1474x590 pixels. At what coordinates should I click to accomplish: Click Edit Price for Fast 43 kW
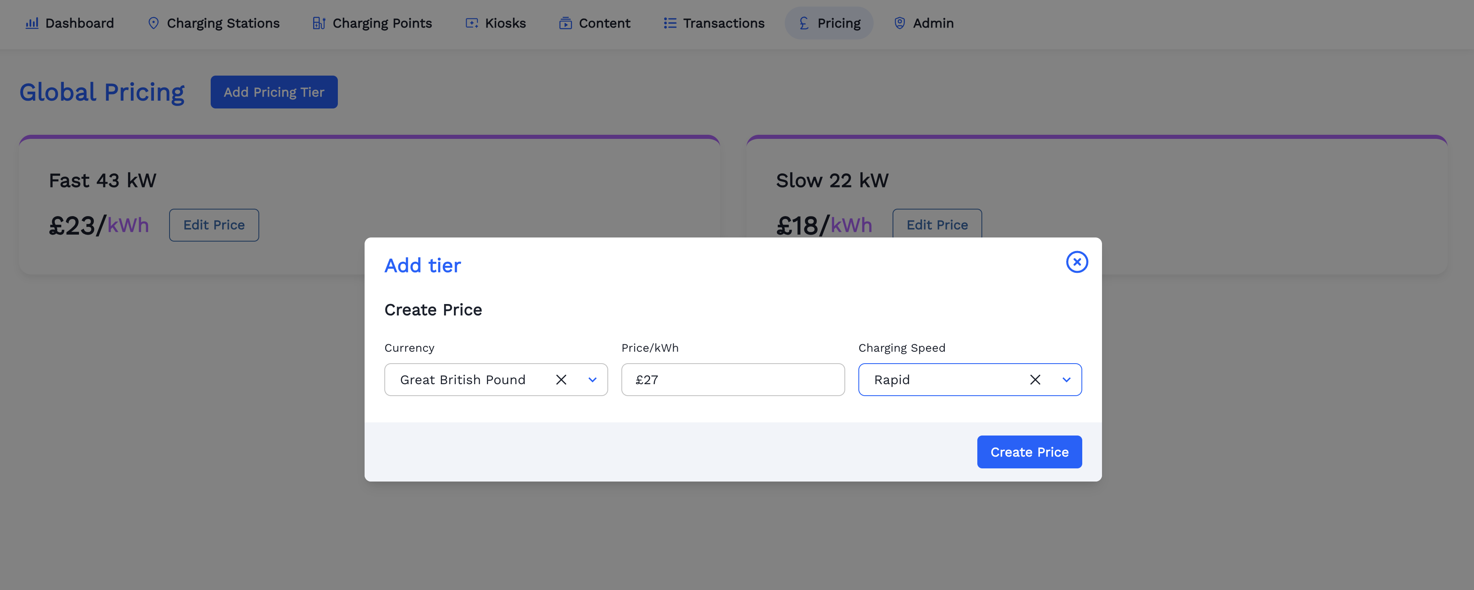click(214, 224)
